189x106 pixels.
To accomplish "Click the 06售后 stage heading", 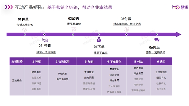I will click(x=154, y=47).
